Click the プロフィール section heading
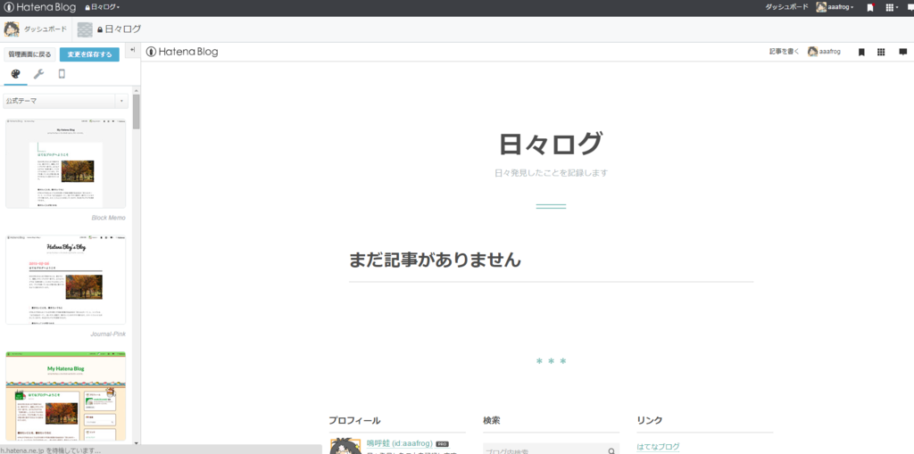 point(354,420)
